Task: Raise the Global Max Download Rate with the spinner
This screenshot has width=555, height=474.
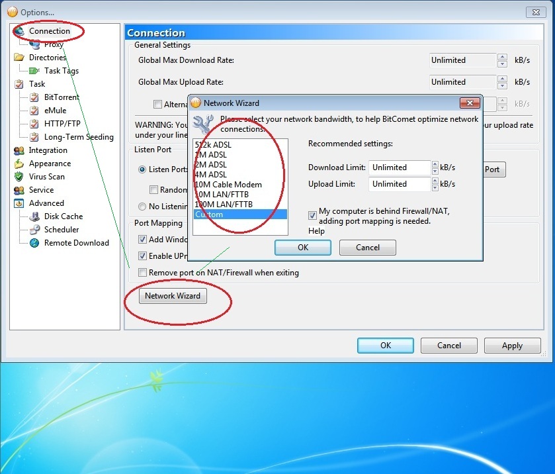Action: [x=502, y=57]
